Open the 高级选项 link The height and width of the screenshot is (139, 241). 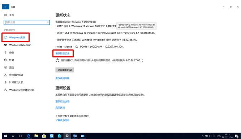tap(60, 108)
